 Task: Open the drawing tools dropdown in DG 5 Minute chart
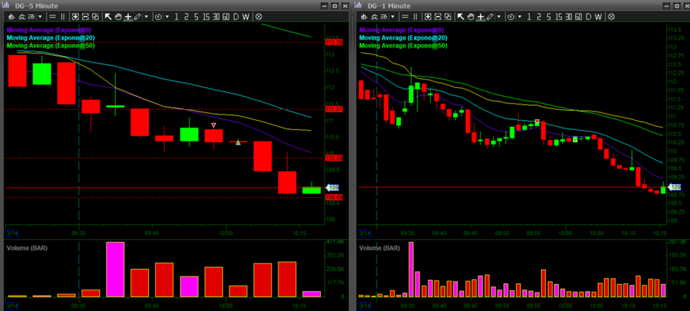pyautogui.click(x=146, y=17)
